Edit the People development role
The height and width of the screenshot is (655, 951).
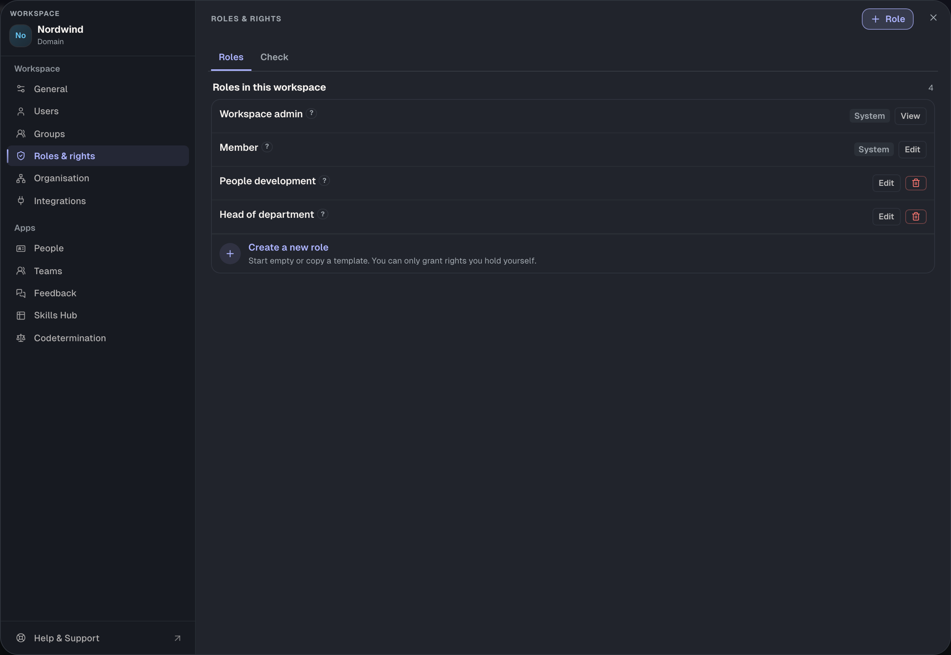(886, 183)
